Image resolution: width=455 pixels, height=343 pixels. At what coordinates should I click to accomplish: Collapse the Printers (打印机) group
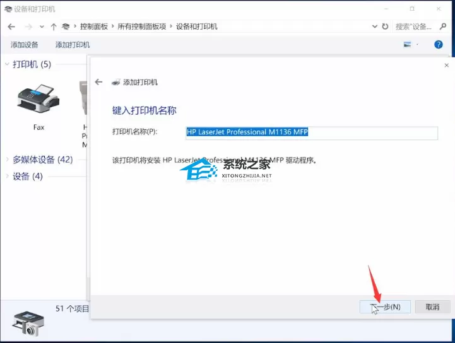pos(7,64)
